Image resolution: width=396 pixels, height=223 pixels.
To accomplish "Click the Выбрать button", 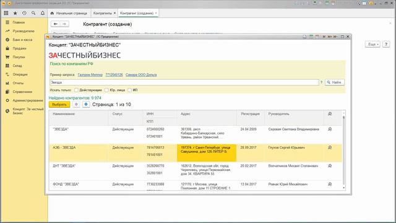I will (59, 104).
